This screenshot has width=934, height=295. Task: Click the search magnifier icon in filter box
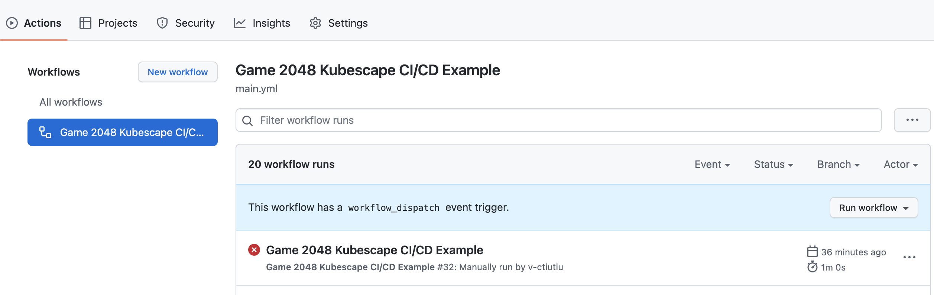tap(247, 120)
